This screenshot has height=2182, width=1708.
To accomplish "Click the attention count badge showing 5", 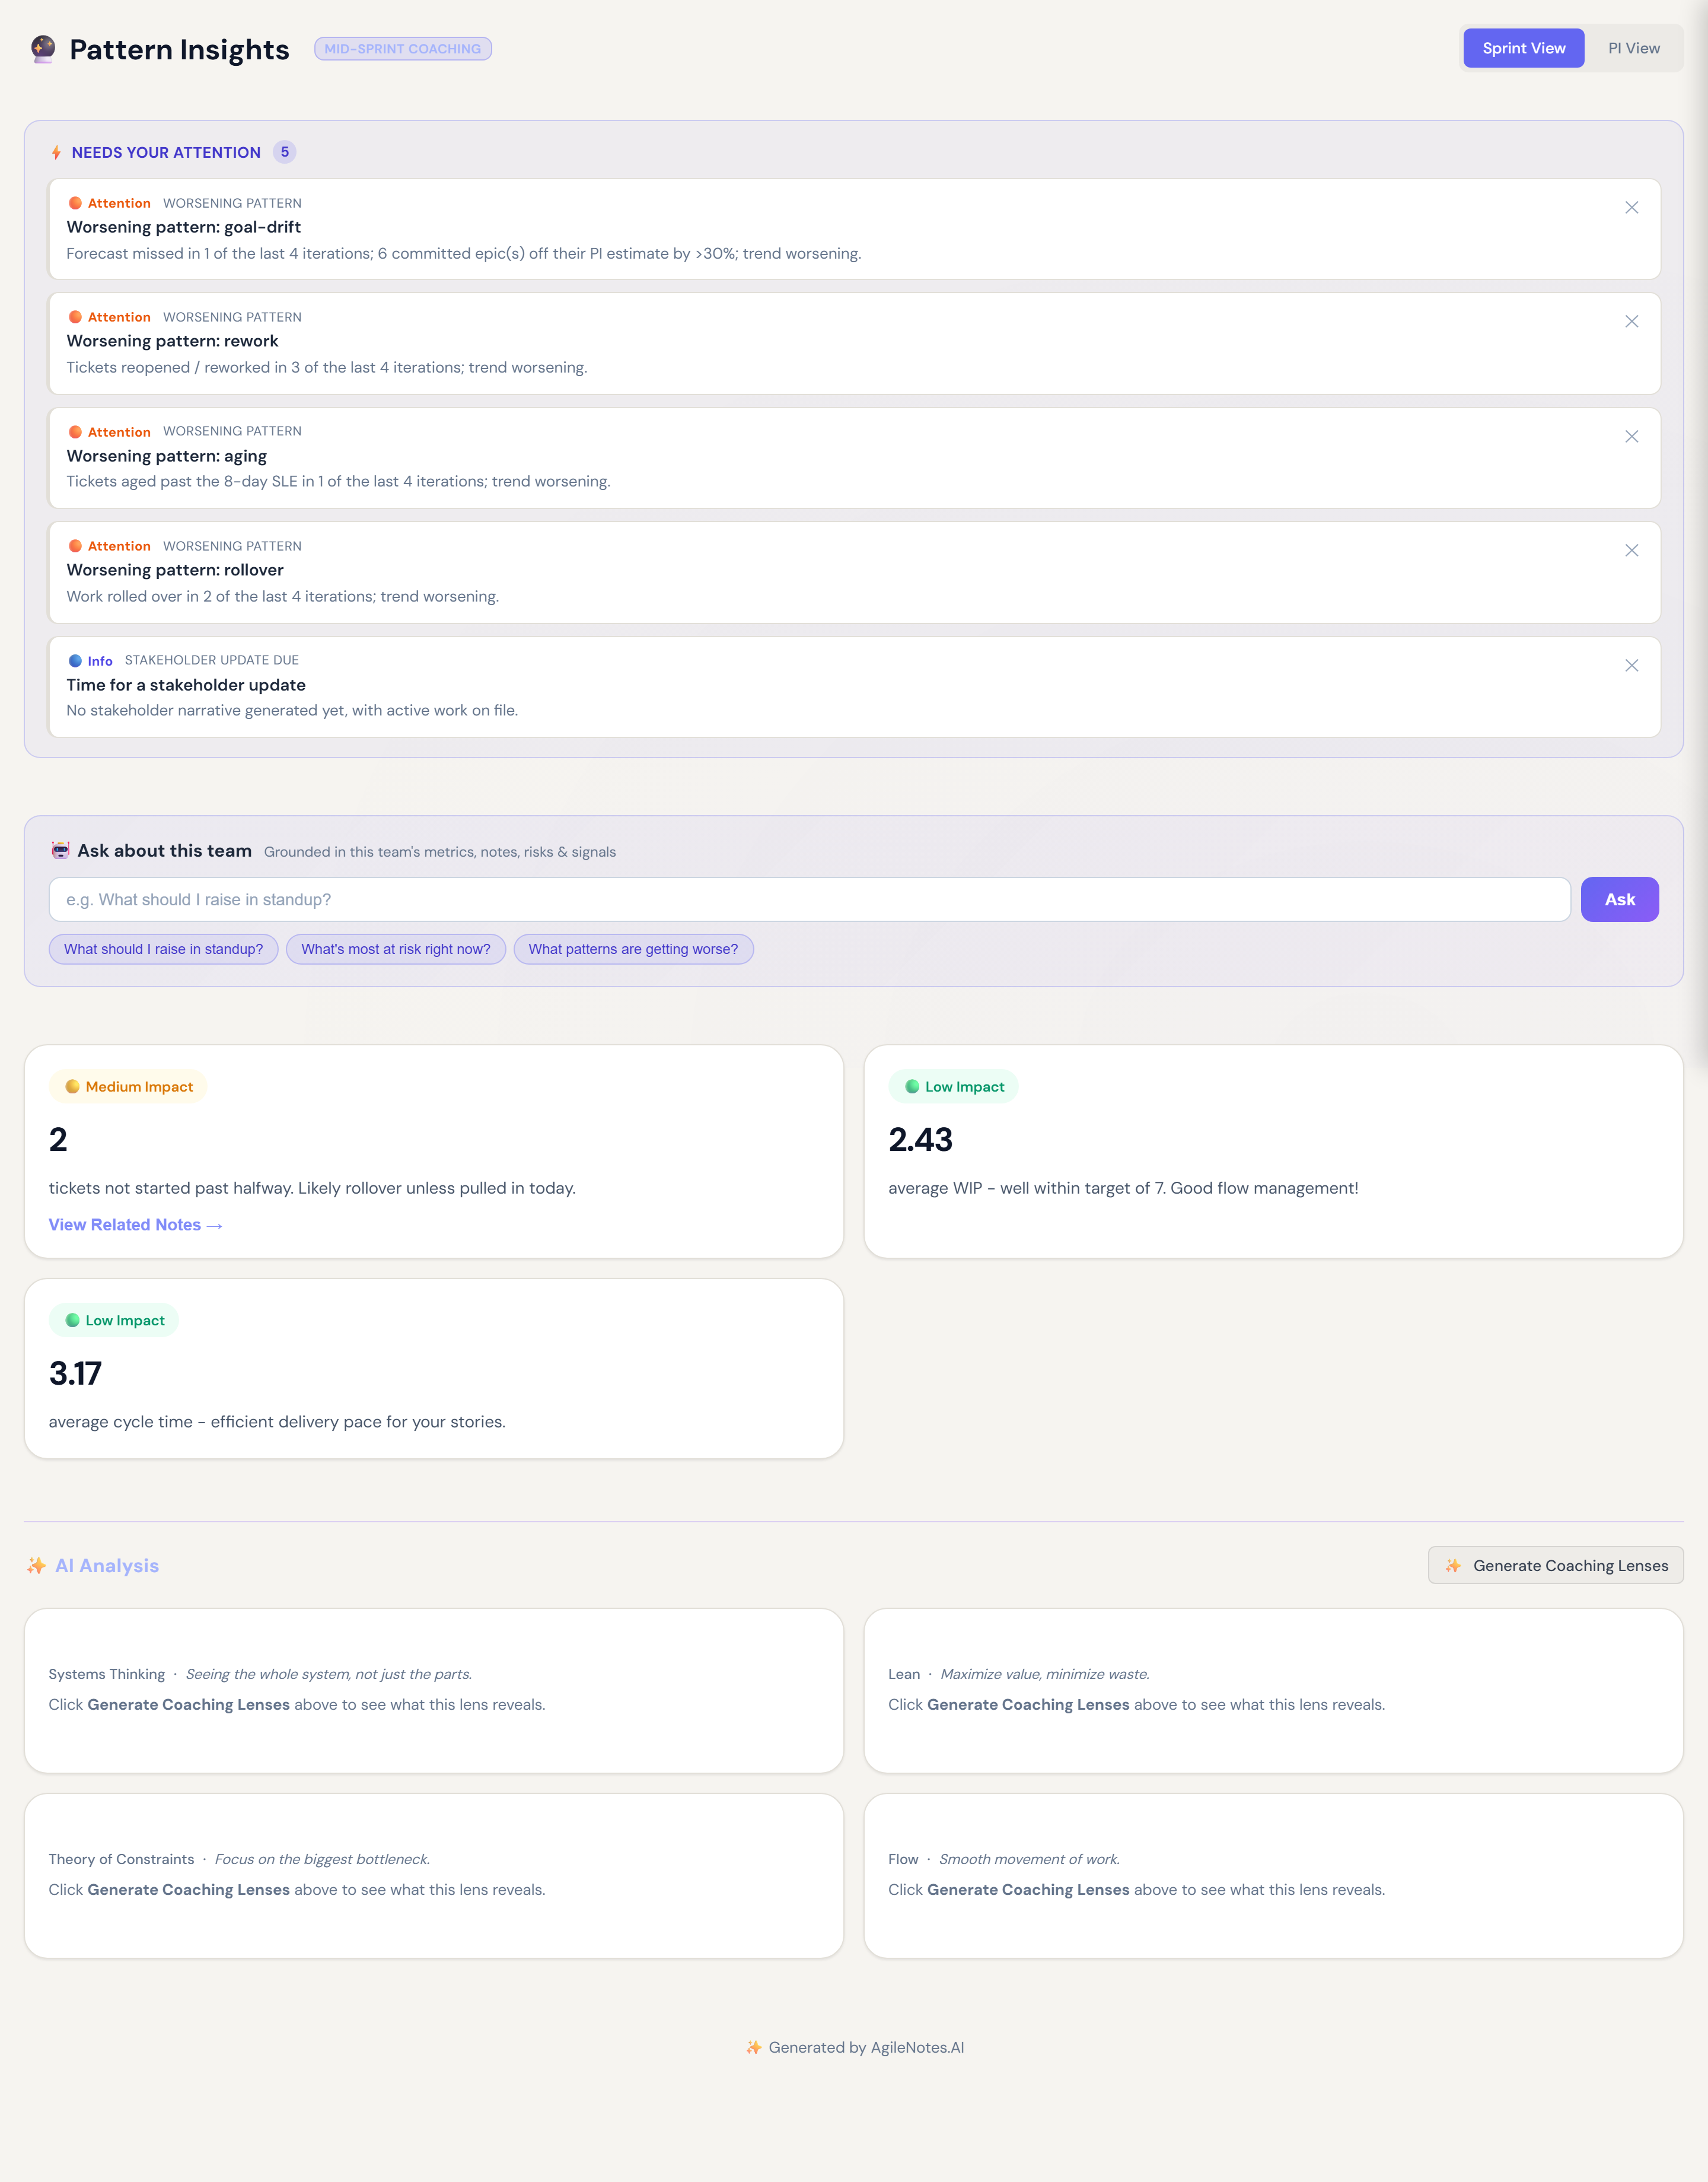I will click(x=284, y=152).
